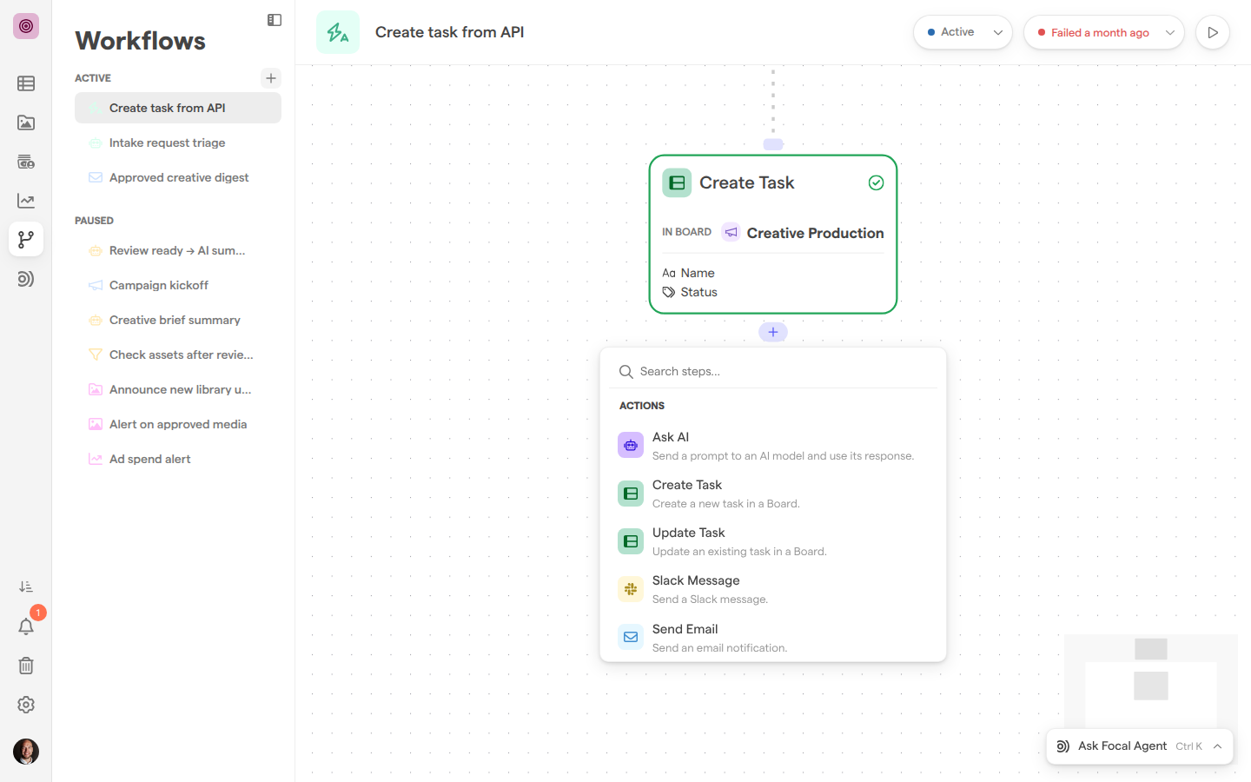The width and height of the screenshot is (1251, 782).
Task: Open the Focal Agent sidebar icon
Action: (26, 279)
